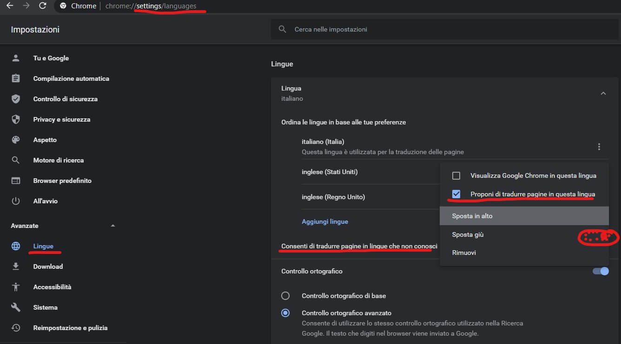Click Motore di ricerca magnifier icon
This screenshot has height=344, width=621.
tap(16, 160)
